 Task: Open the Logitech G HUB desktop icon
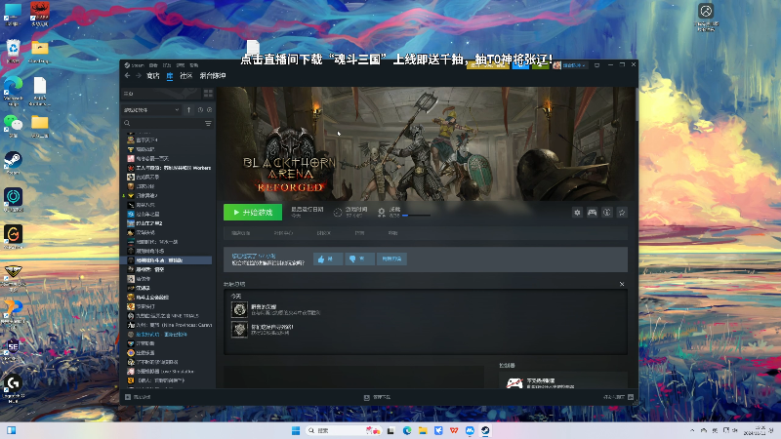(13, 387)
